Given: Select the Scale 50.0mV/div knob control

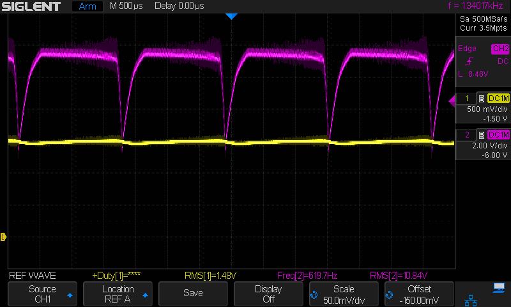Looking at the screenshot, I should point(344,294).
